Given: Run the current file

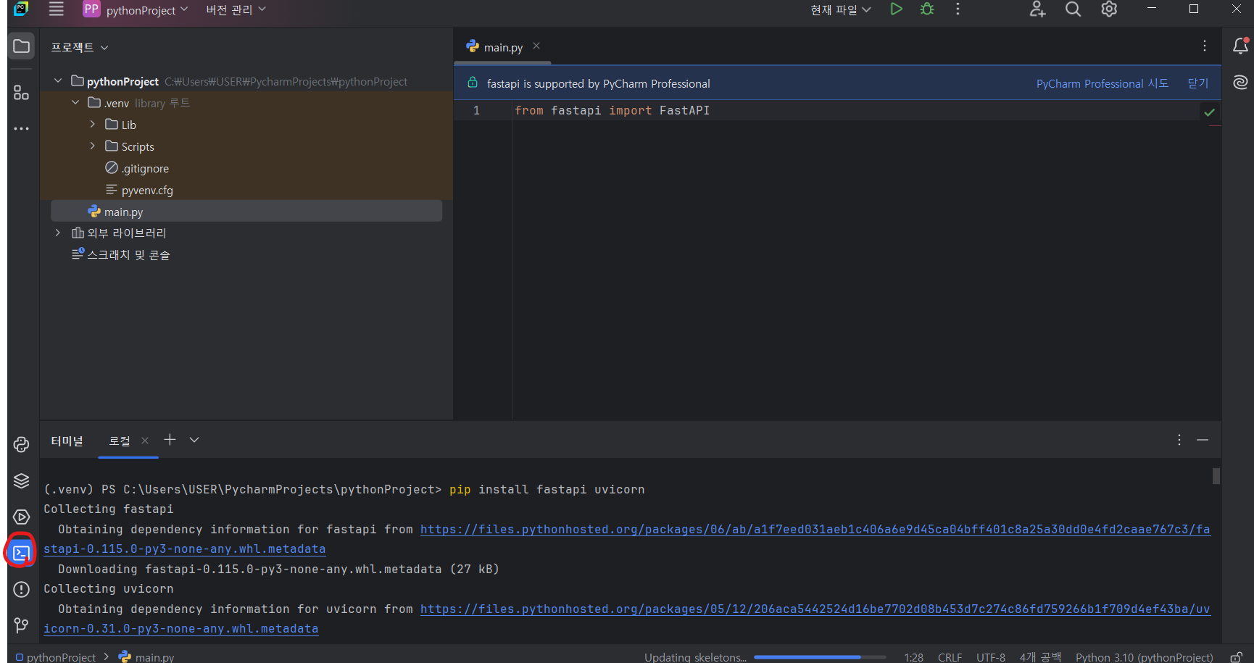Looking at the screenshot, I should [897, 9].
